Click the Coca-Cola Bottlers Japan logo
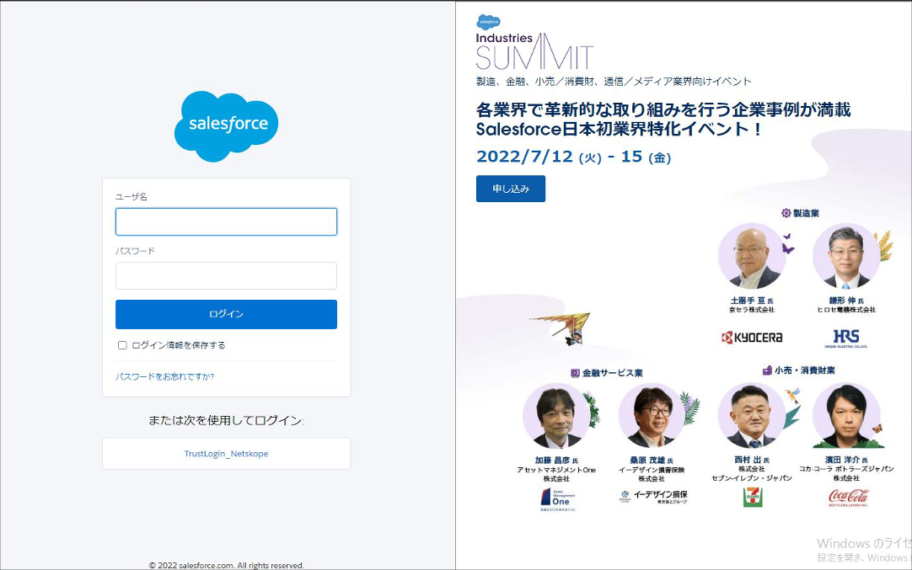This screenshot has height=570, width=912. [848, 498]
